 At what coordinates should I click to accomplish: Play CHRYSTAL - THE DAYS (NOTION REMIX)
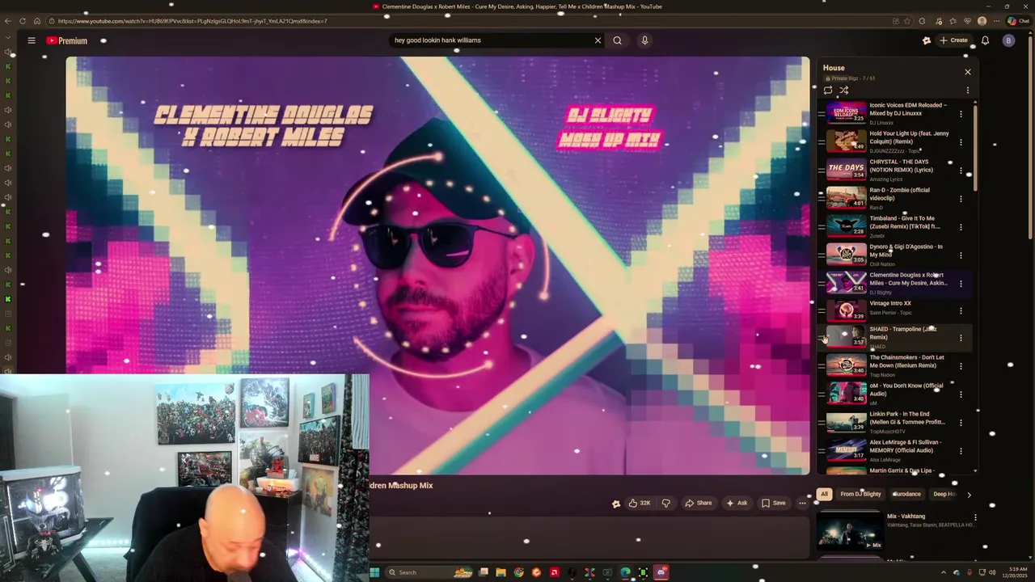pos(846,170)
